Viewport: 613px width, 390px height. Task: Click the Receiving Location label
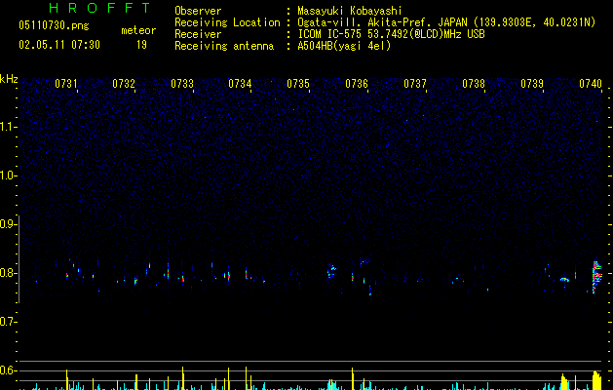coord(227,22)
